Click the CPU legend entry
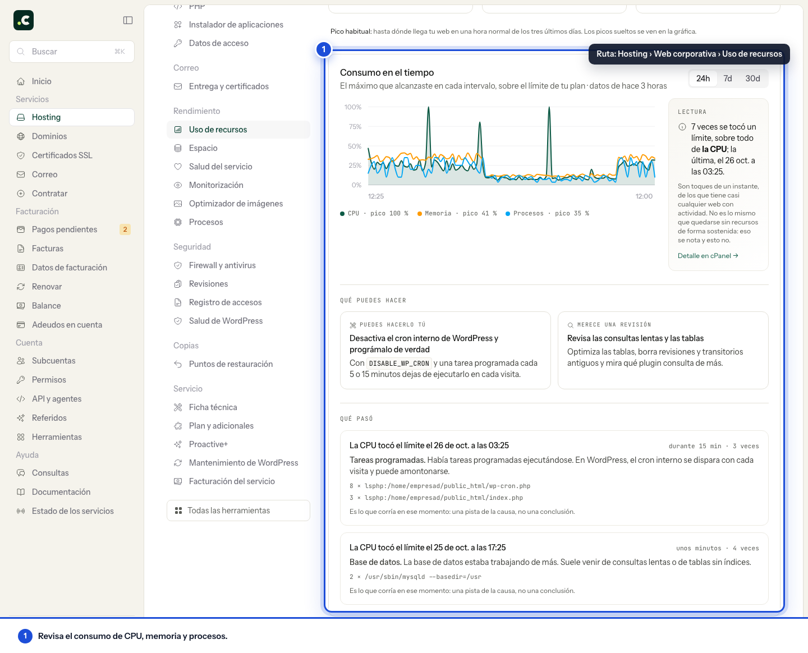 click(374, 214)
